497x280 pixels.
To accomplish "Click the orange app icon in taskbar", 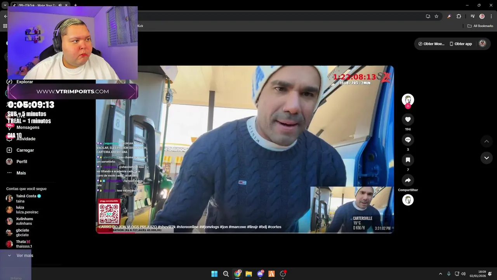I will pyautogui.click(x=271, y=274).
